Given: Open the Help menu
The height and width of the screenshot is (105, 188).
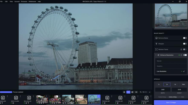Looking at the screenshot, I should pyautogui.click(x=39, y=1).
